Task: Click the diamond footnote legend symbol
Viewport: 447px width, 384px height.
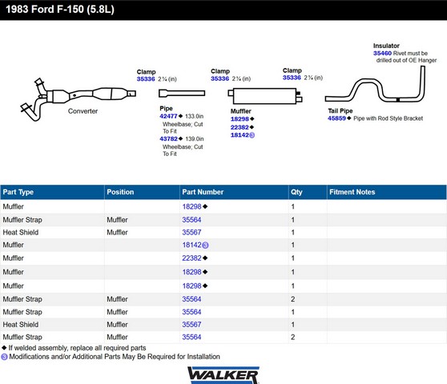Action: (4, 347)
